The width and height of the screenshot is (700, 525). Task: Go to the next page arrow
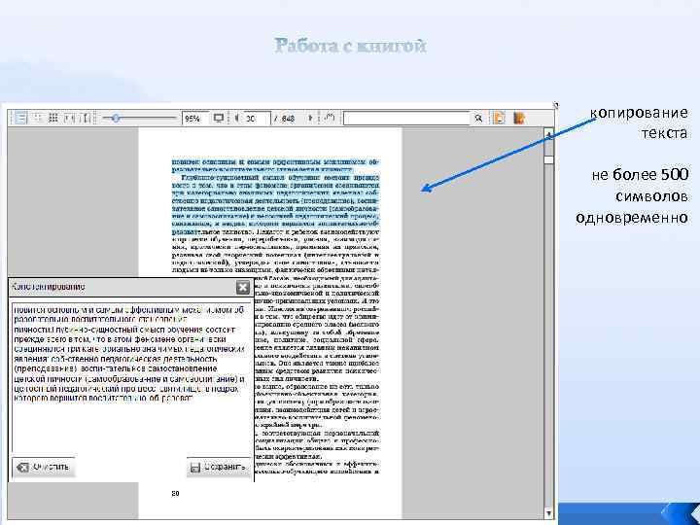pyautogui.click(x=310, y=118)
